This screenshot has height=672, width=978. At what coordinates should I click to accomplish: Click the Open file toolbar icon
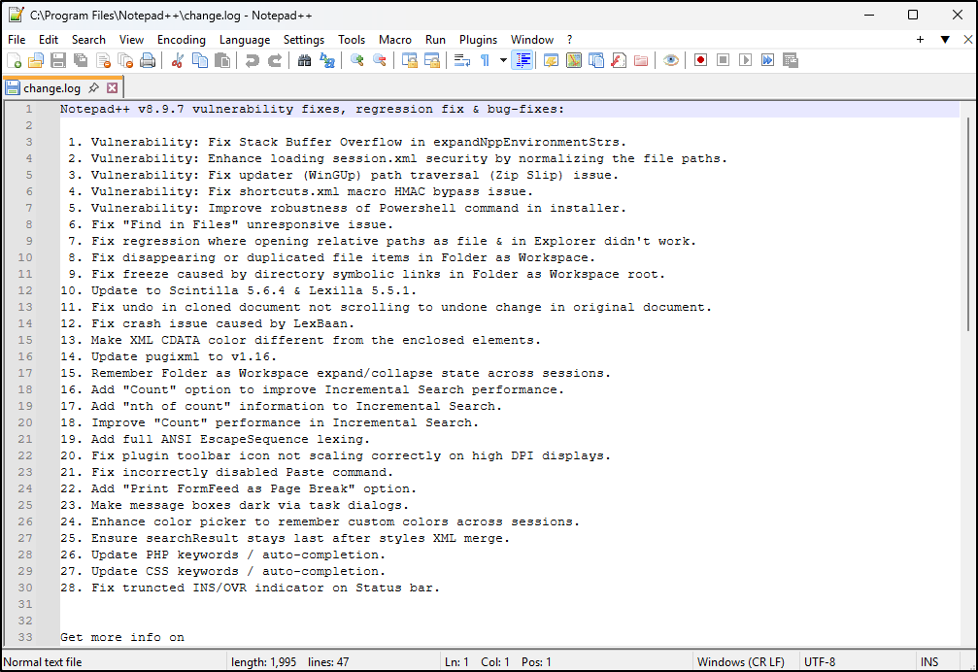point(36,60)
